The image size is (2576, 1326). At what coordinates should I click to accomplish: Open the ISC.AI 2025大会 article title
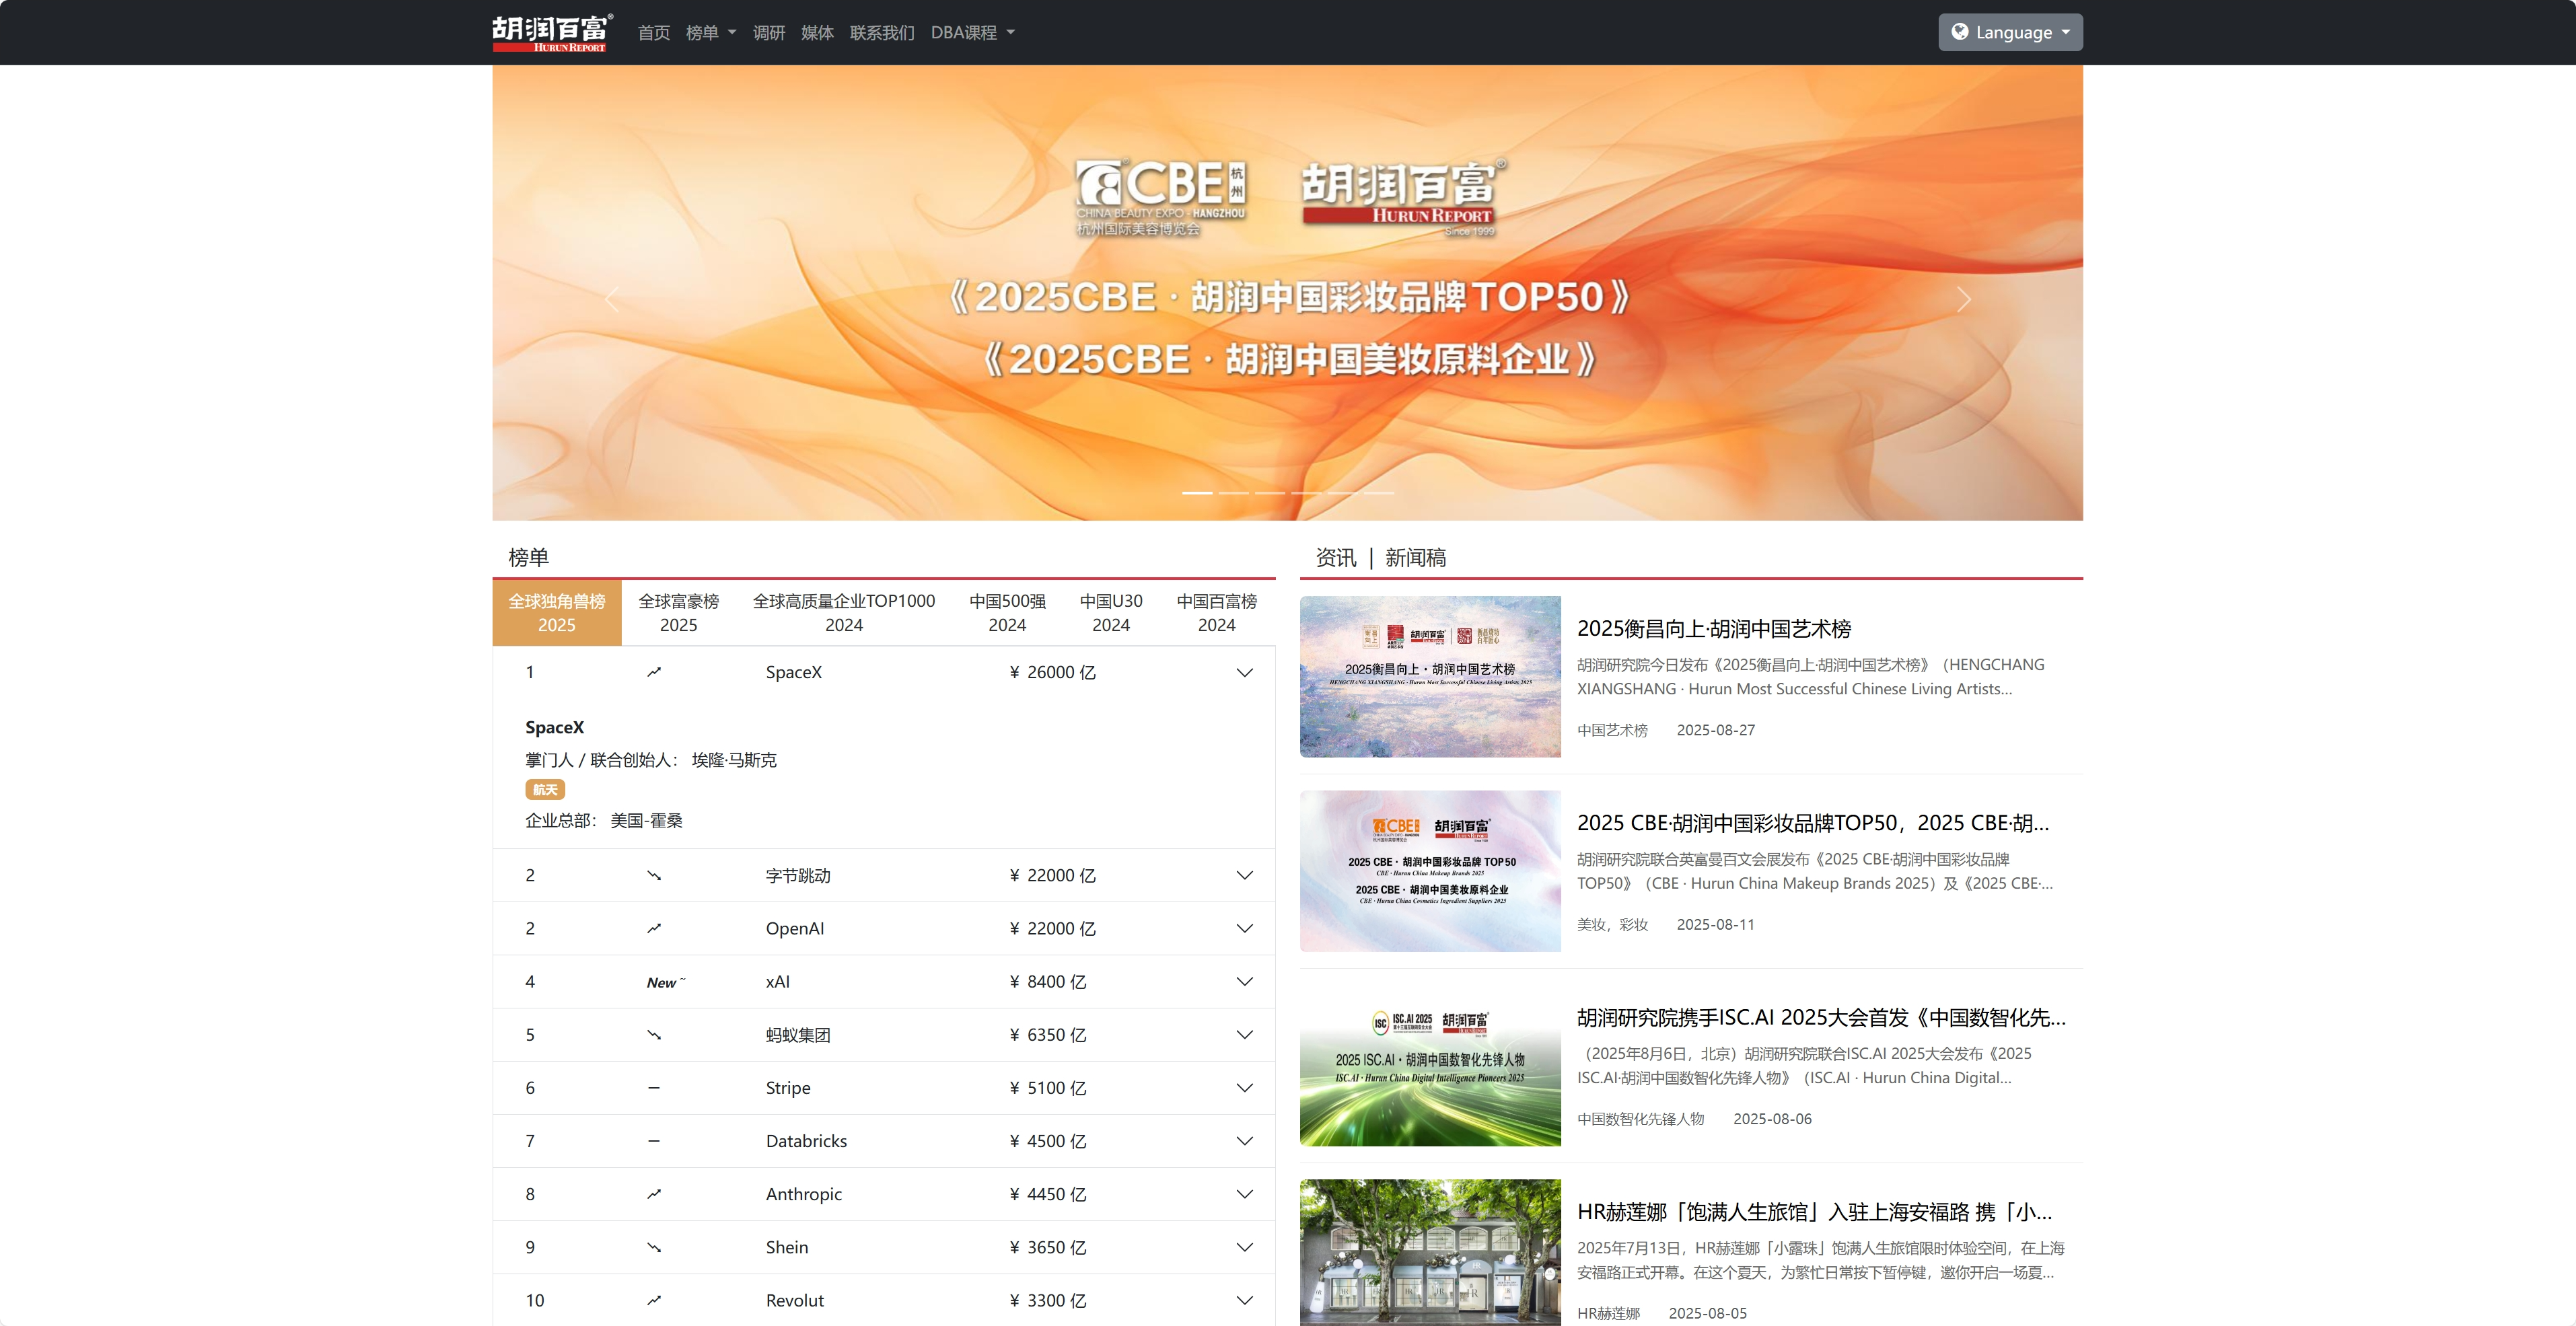(x=1821, y=1017)
